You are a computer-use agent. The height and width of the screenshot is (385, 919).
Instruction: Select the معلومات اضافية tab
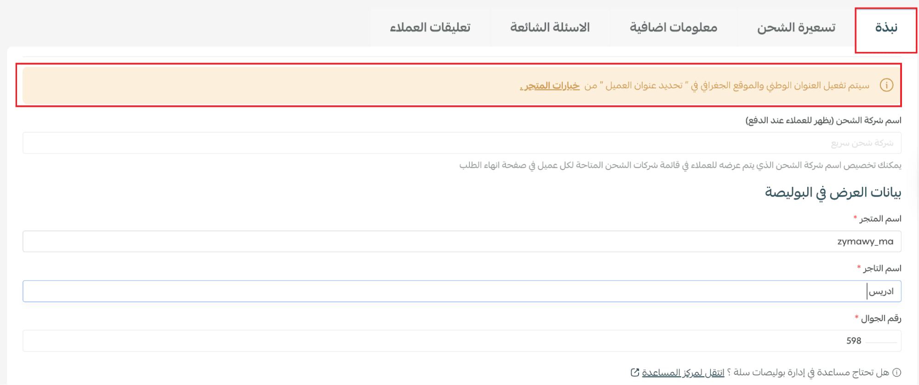point(674,28)
